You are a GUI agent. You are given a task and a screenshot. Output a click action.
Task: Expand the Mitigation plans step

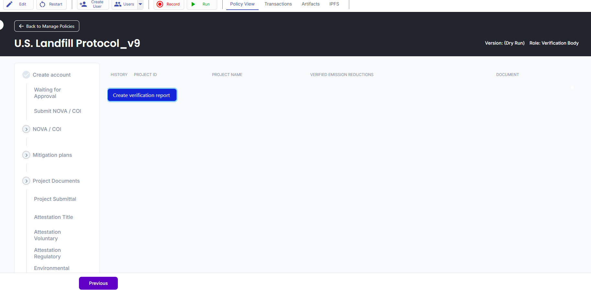(x=26, y=155)
